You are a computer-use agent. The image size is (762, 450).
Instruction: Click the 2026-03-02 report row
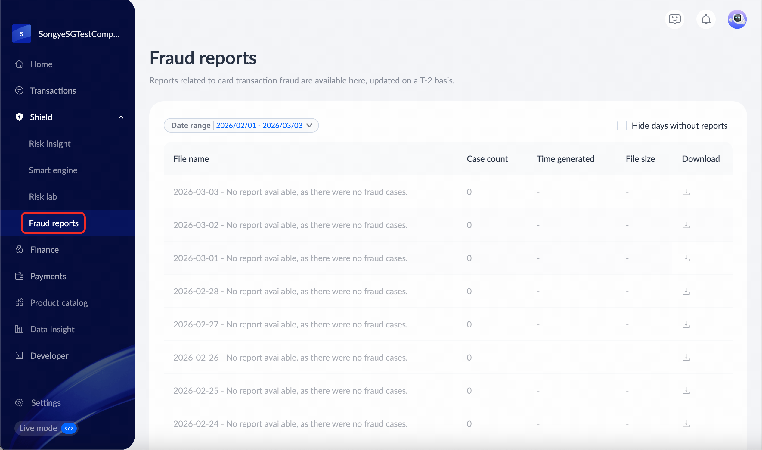click(290, 225)
